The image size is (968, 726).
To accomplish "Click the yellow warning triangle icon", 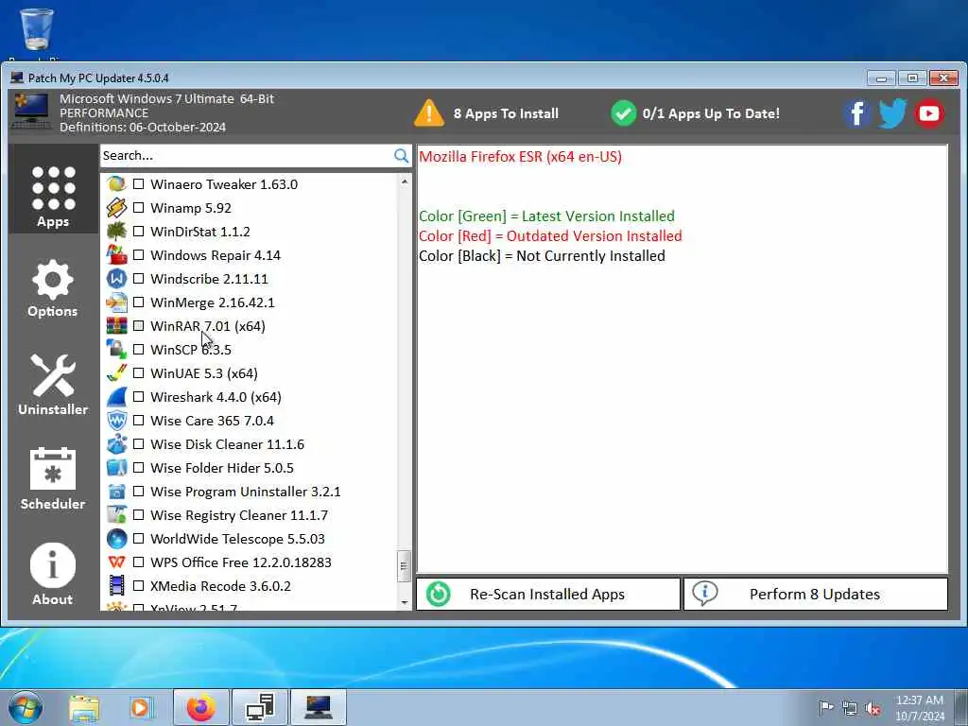I will point(428,113).
